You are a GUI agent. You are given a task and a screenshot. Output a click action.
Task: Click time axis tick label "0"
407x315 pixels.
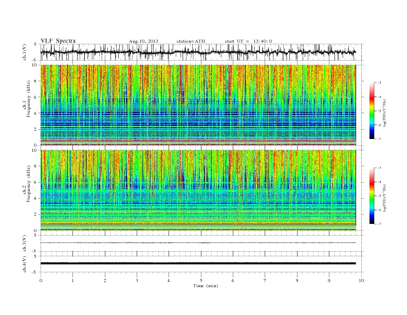point(41,281)
